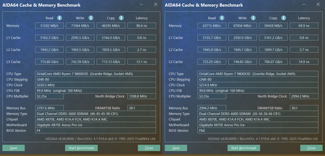Click L3 Cache latency 13.1 ns
The width and height of the screenshot is (325, 156).
141,61
